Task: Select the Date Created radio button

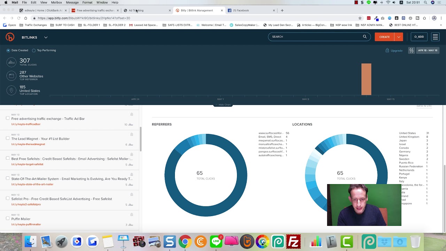Action: coord(8,51)
